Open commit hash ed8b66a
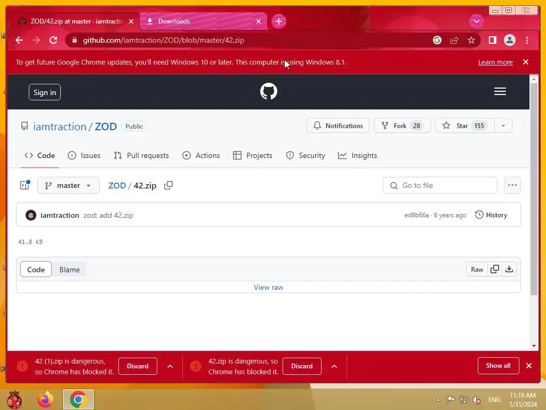Viewport: 546px width, 410px height. pos(416,215)
